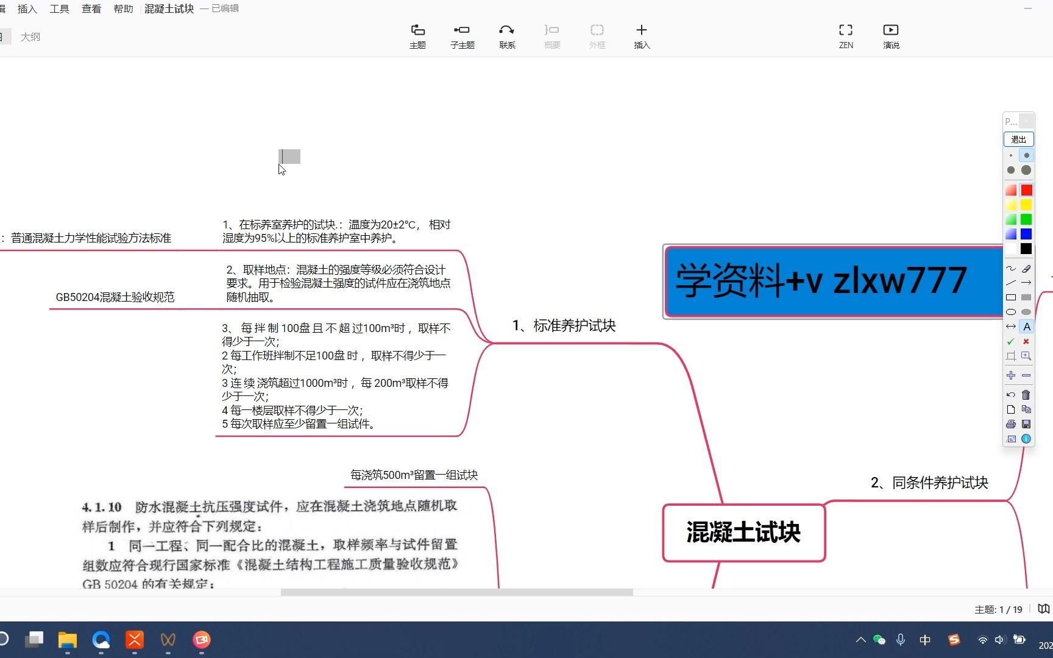
Task: Click the Undo icon in the annotation panel
Action: 1011,394
